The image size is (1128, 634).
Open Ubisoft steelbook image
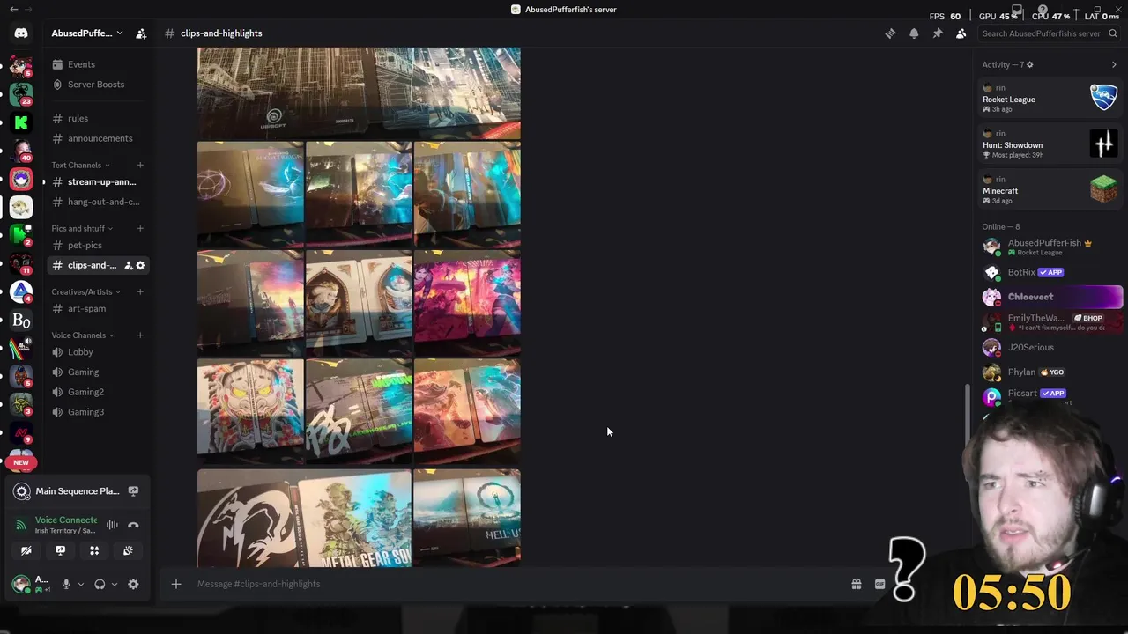359,93
